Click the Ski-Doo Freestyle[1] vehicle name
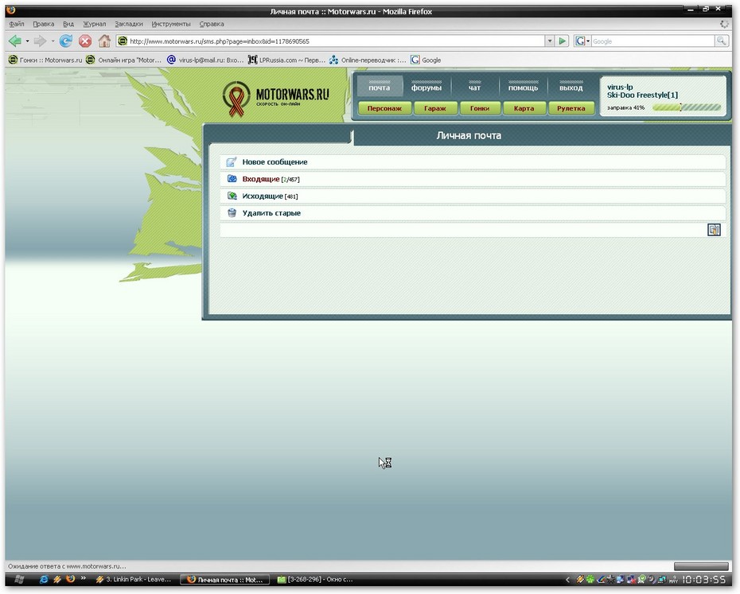The image size is (740, 594). tap(642, 95)
